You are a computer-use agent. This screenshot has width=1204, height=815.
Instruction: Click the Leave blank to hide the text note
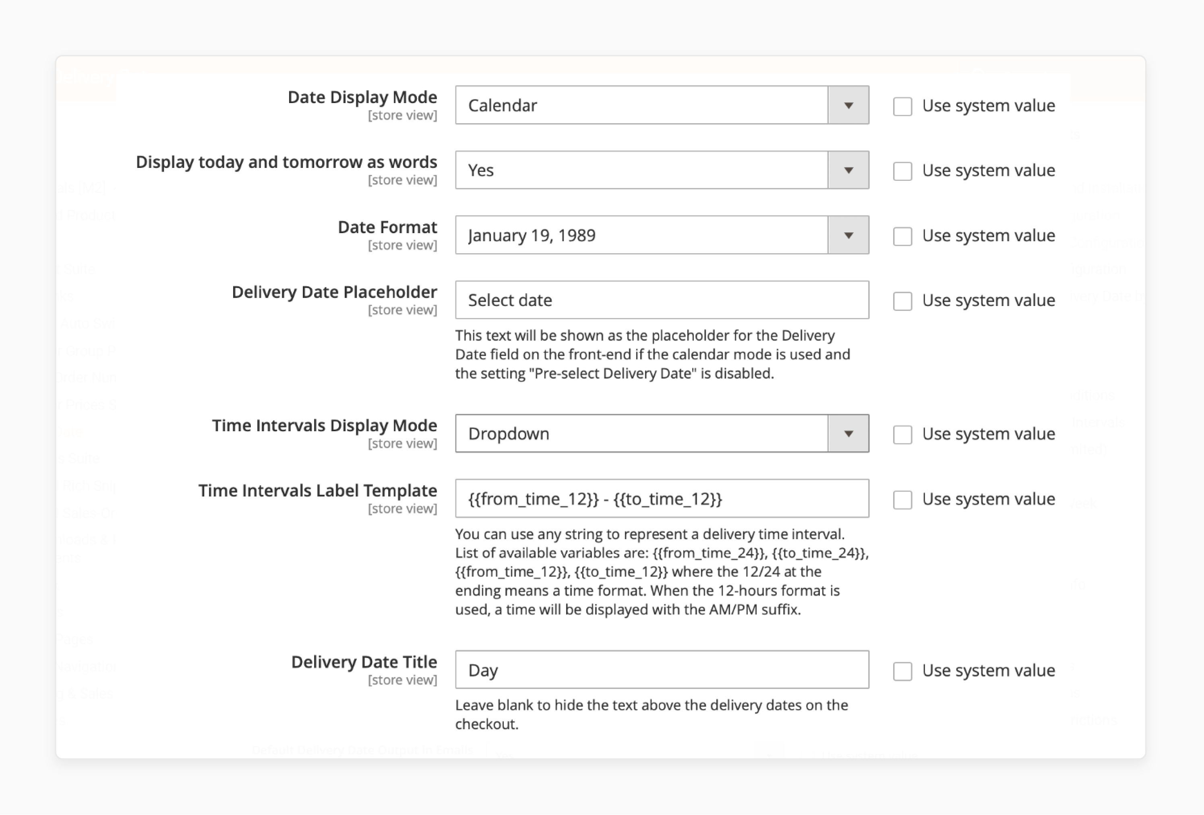pos(652,715)
